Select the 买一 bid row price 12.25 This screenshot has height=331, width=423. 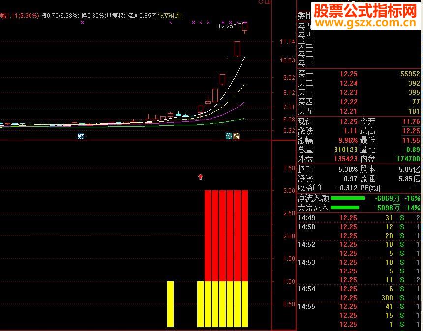click(349, 74)
